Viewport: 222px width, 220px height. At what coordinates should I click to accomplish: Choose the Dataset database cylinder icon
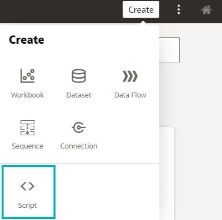tap(79, 76)
